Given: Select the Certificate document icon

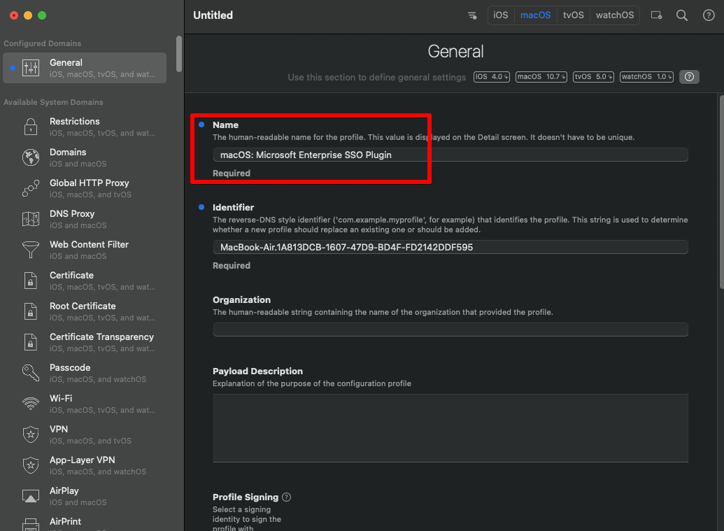Looking at the screenshot, I should (31, 281).
